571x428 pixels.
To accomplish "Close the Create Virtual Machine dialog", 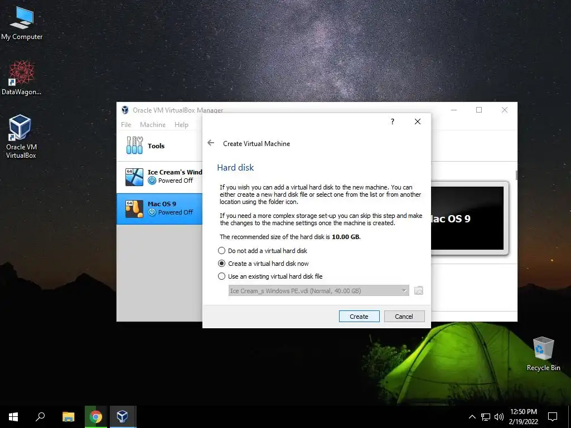I will point(418,121).
